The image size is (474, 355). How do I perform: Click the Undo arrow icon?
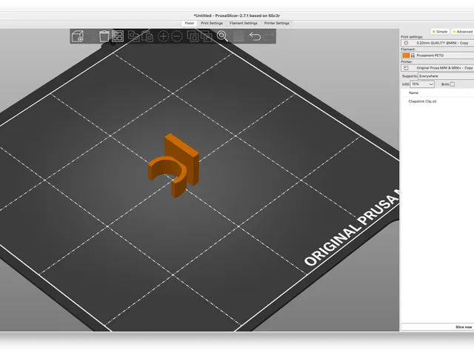point(255,36)
